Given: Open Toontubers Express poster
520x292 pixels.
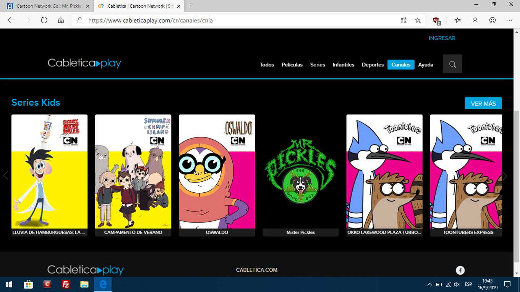Looking at the screenshot, I should [466, 171].
